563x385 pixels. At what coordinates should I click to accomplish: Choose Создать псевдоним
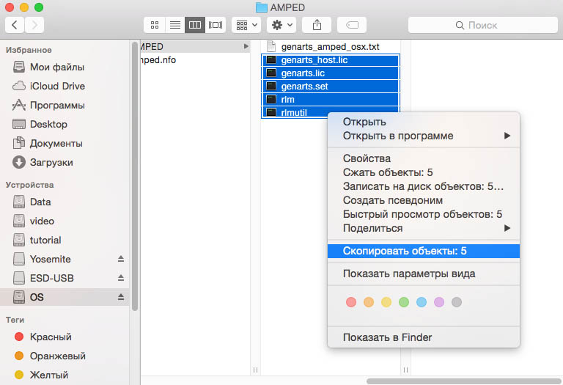424,200
